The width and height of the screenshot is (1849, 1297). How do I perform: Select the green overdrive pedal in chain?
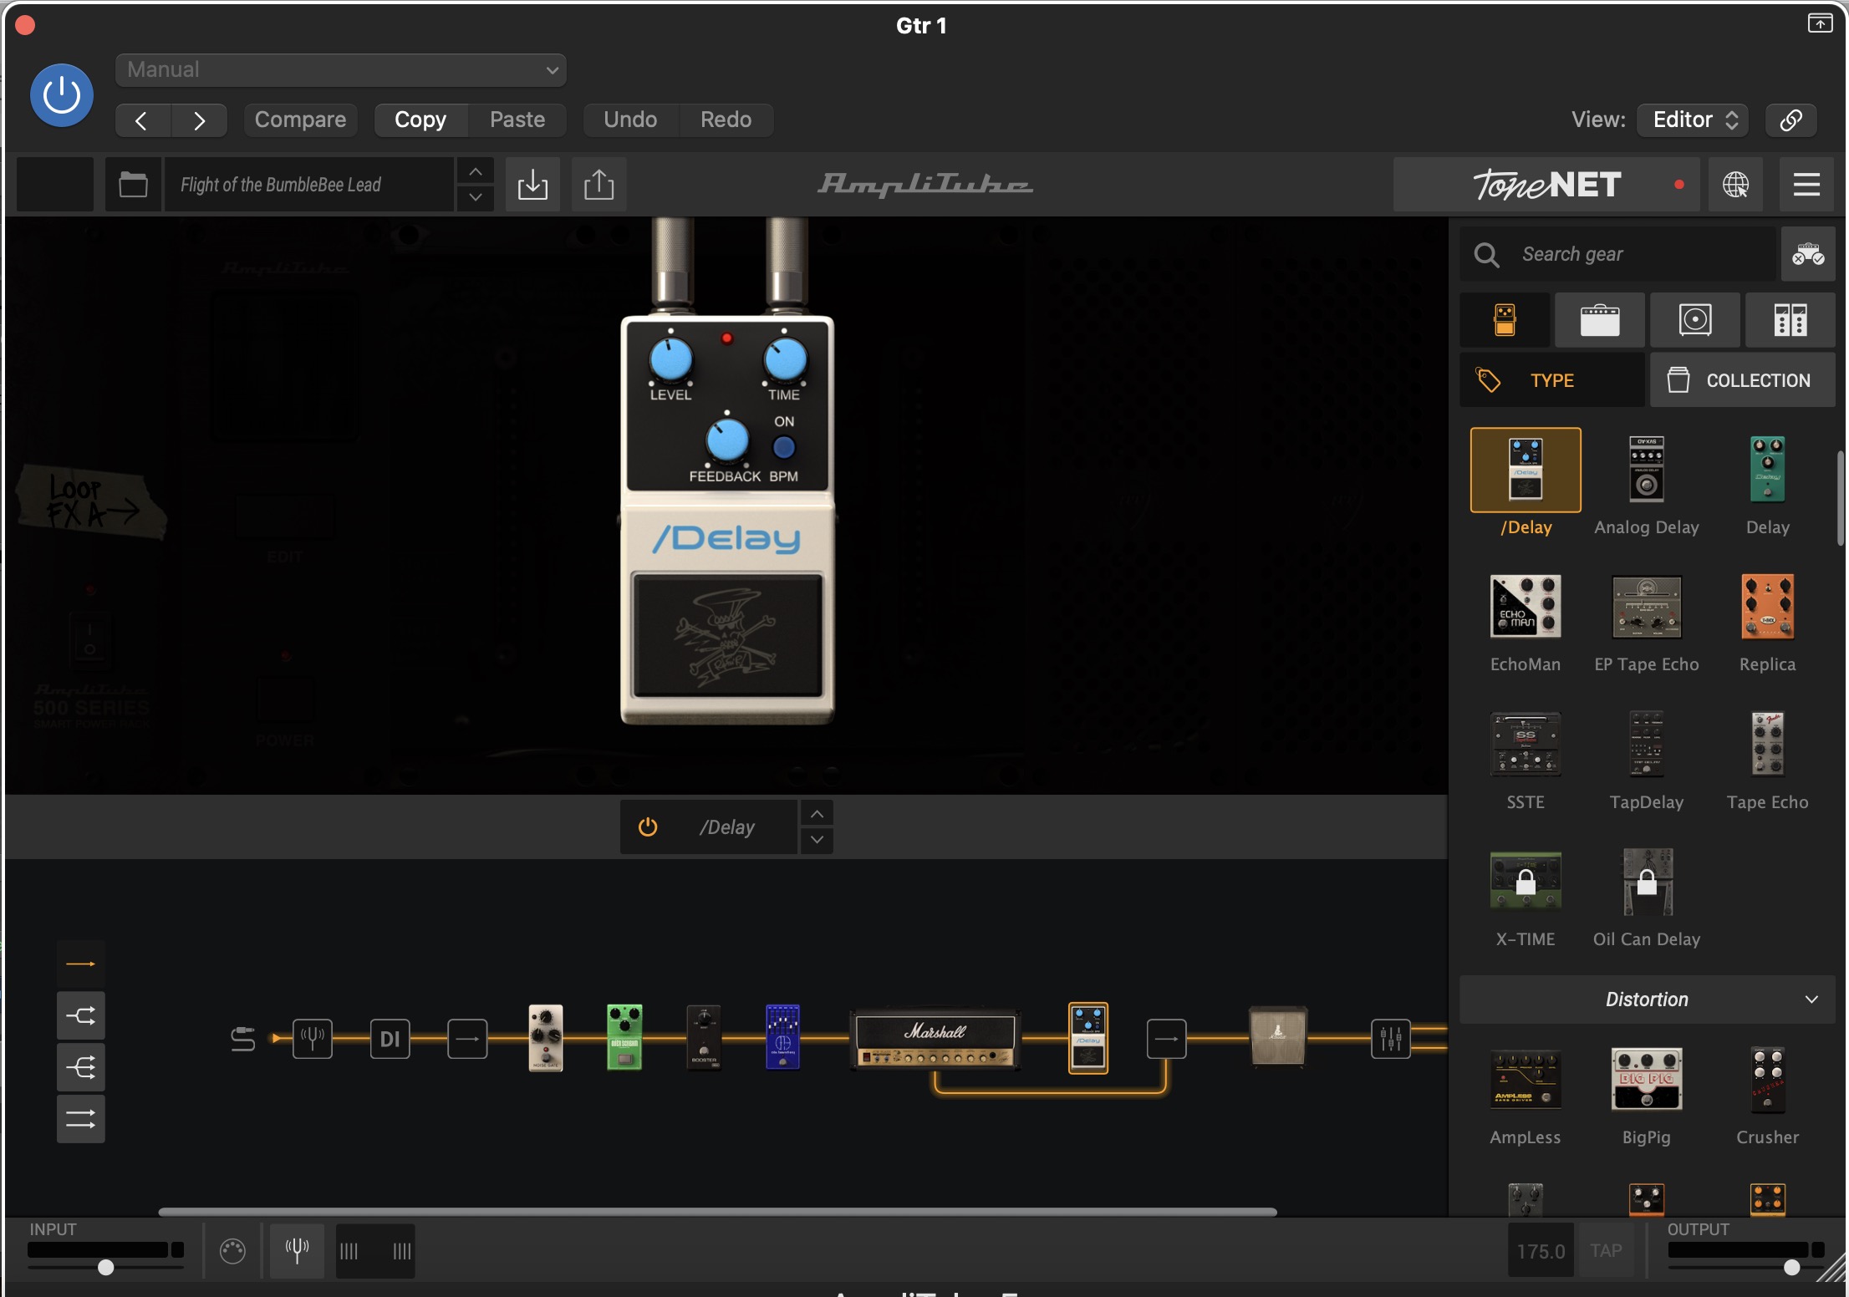pos(624,1038)
